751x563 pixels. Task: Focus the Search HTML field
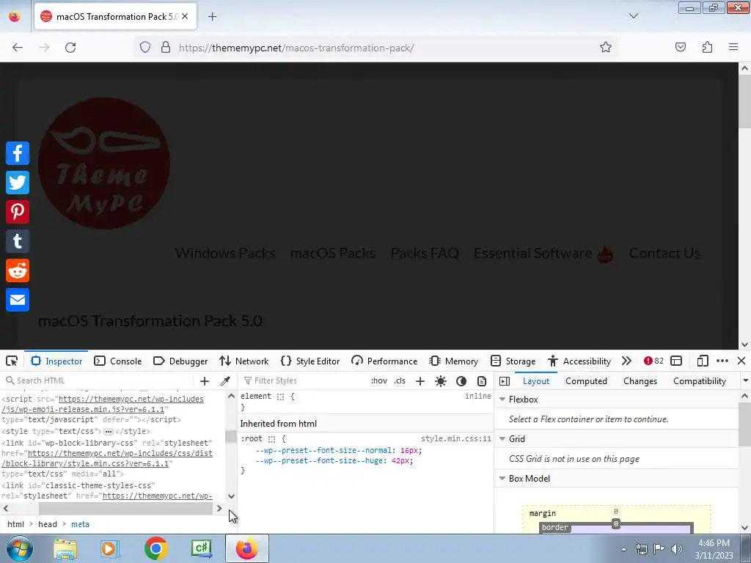click(x=98, y=381)
